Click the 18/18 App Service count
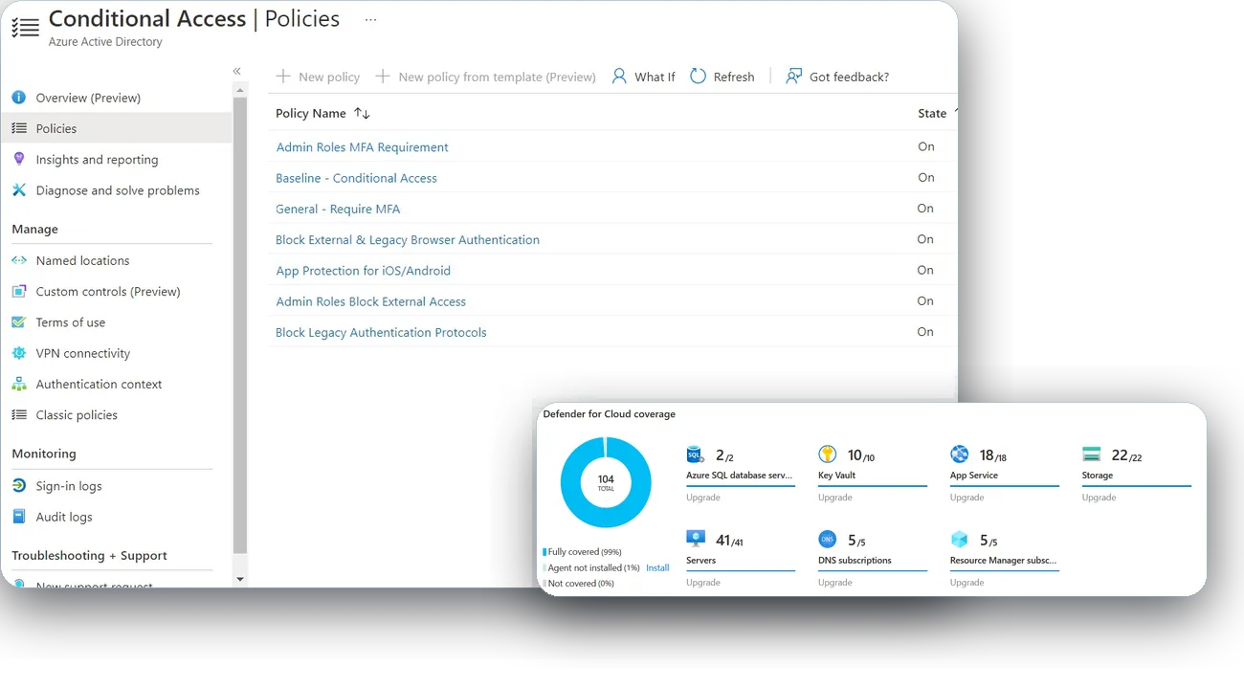The image size is (1244, 687). pyautogui.click(x=993, y=456)
